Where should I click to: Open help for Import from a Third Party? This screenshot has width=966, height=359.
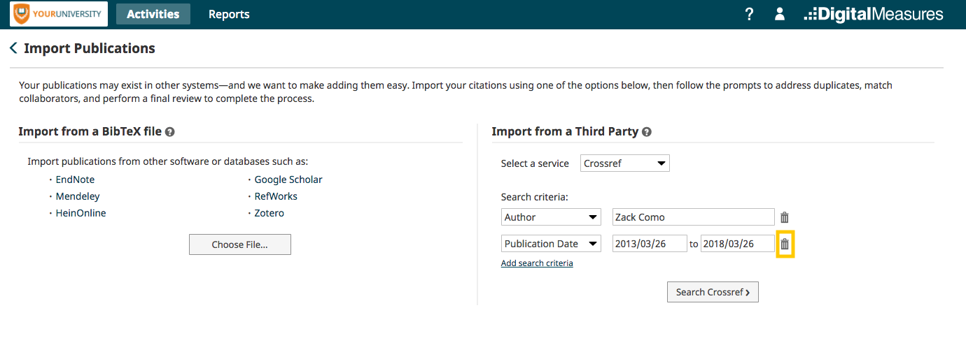(x=647, y=131)
